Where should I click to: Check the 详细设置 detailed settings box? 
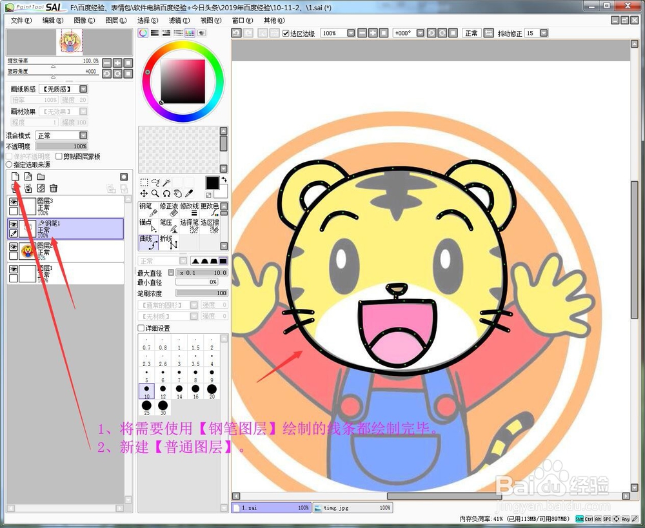(x=141, y=328)
